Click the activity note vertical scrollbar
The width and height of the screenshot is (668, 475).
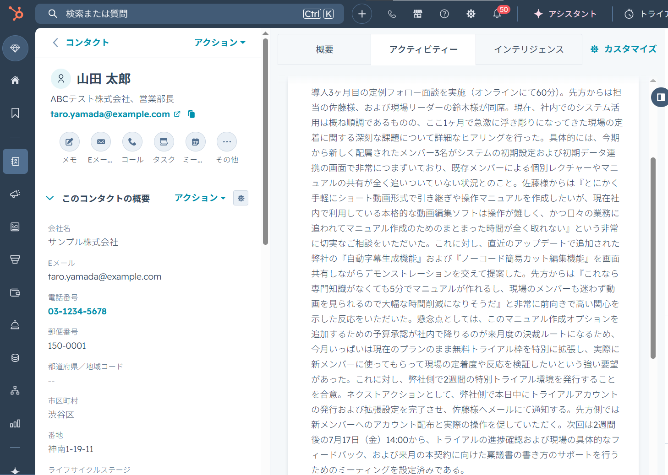coord(653,258)
